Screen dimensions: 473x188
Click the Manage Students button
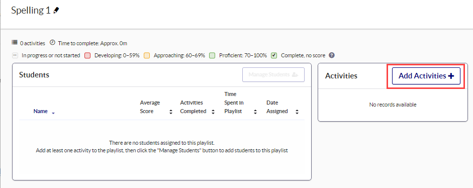(x=273, y=74)
